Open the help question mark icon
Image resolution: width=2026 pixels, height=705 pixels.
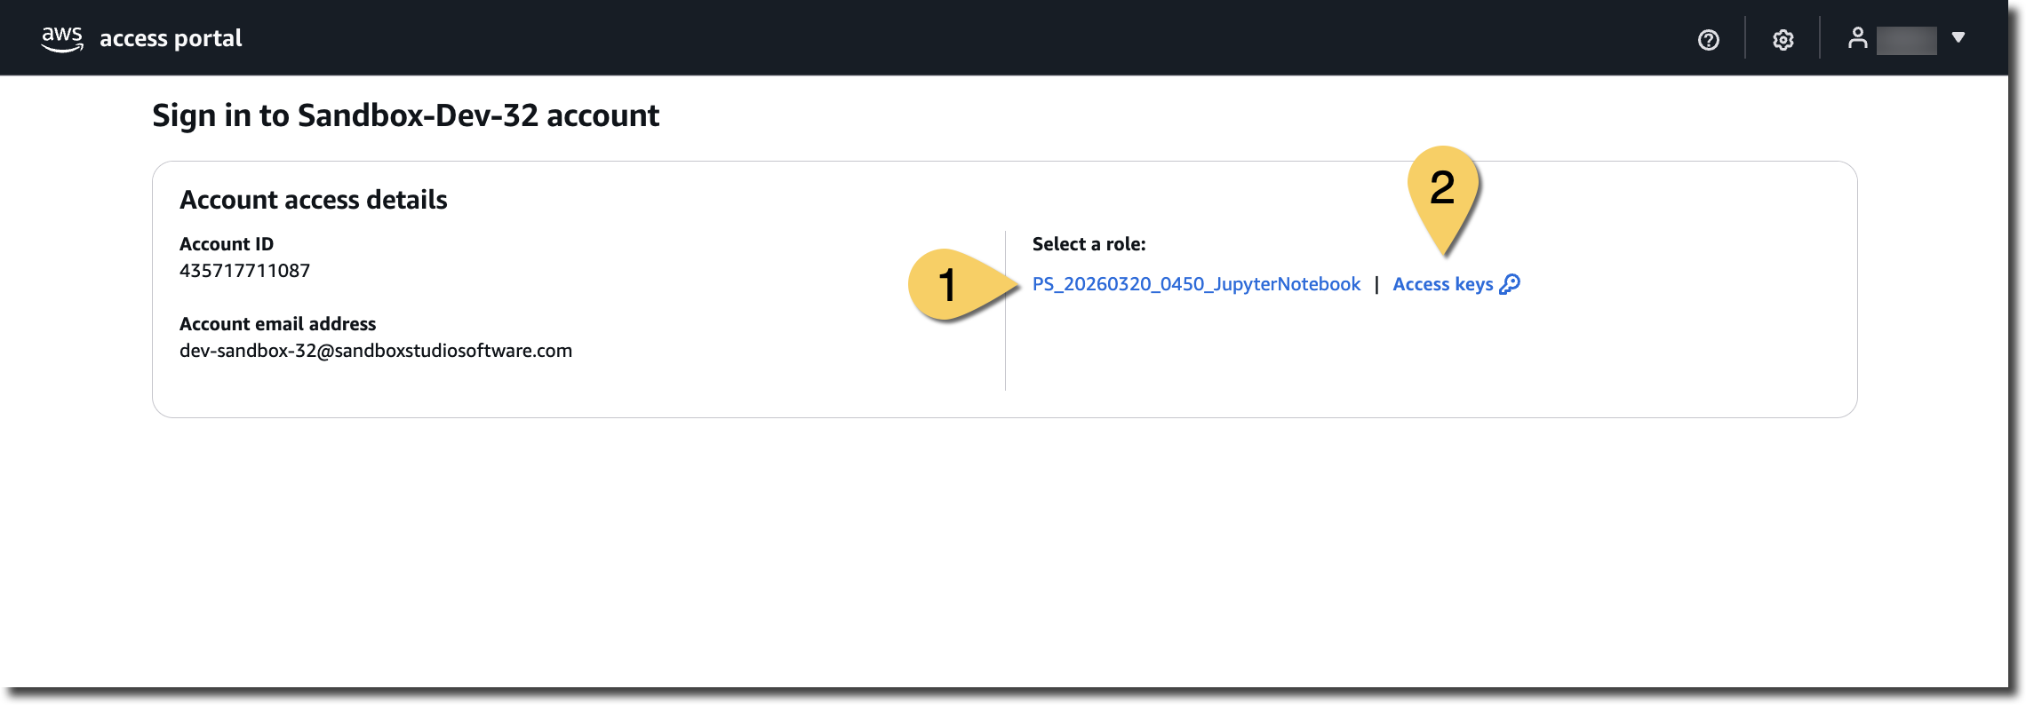(x=1708, y=40)
